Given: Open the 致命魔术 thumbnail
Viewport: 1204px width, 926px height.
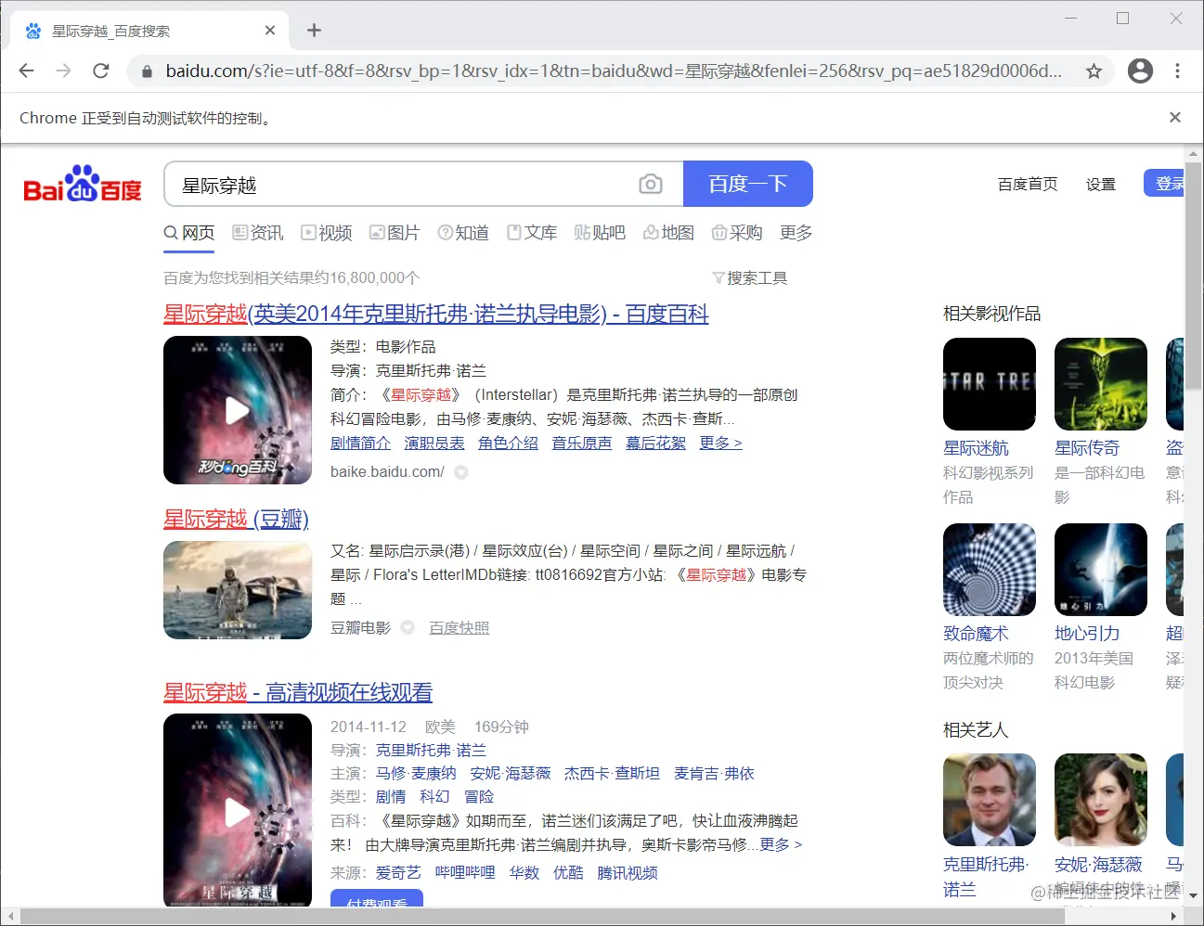Looking at the screenshot, I should [990, 570].
